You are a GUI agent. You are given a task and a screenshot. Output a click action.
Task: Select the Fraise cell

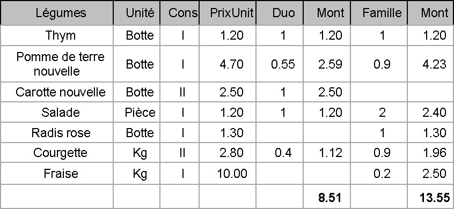(x=57, y=173)
